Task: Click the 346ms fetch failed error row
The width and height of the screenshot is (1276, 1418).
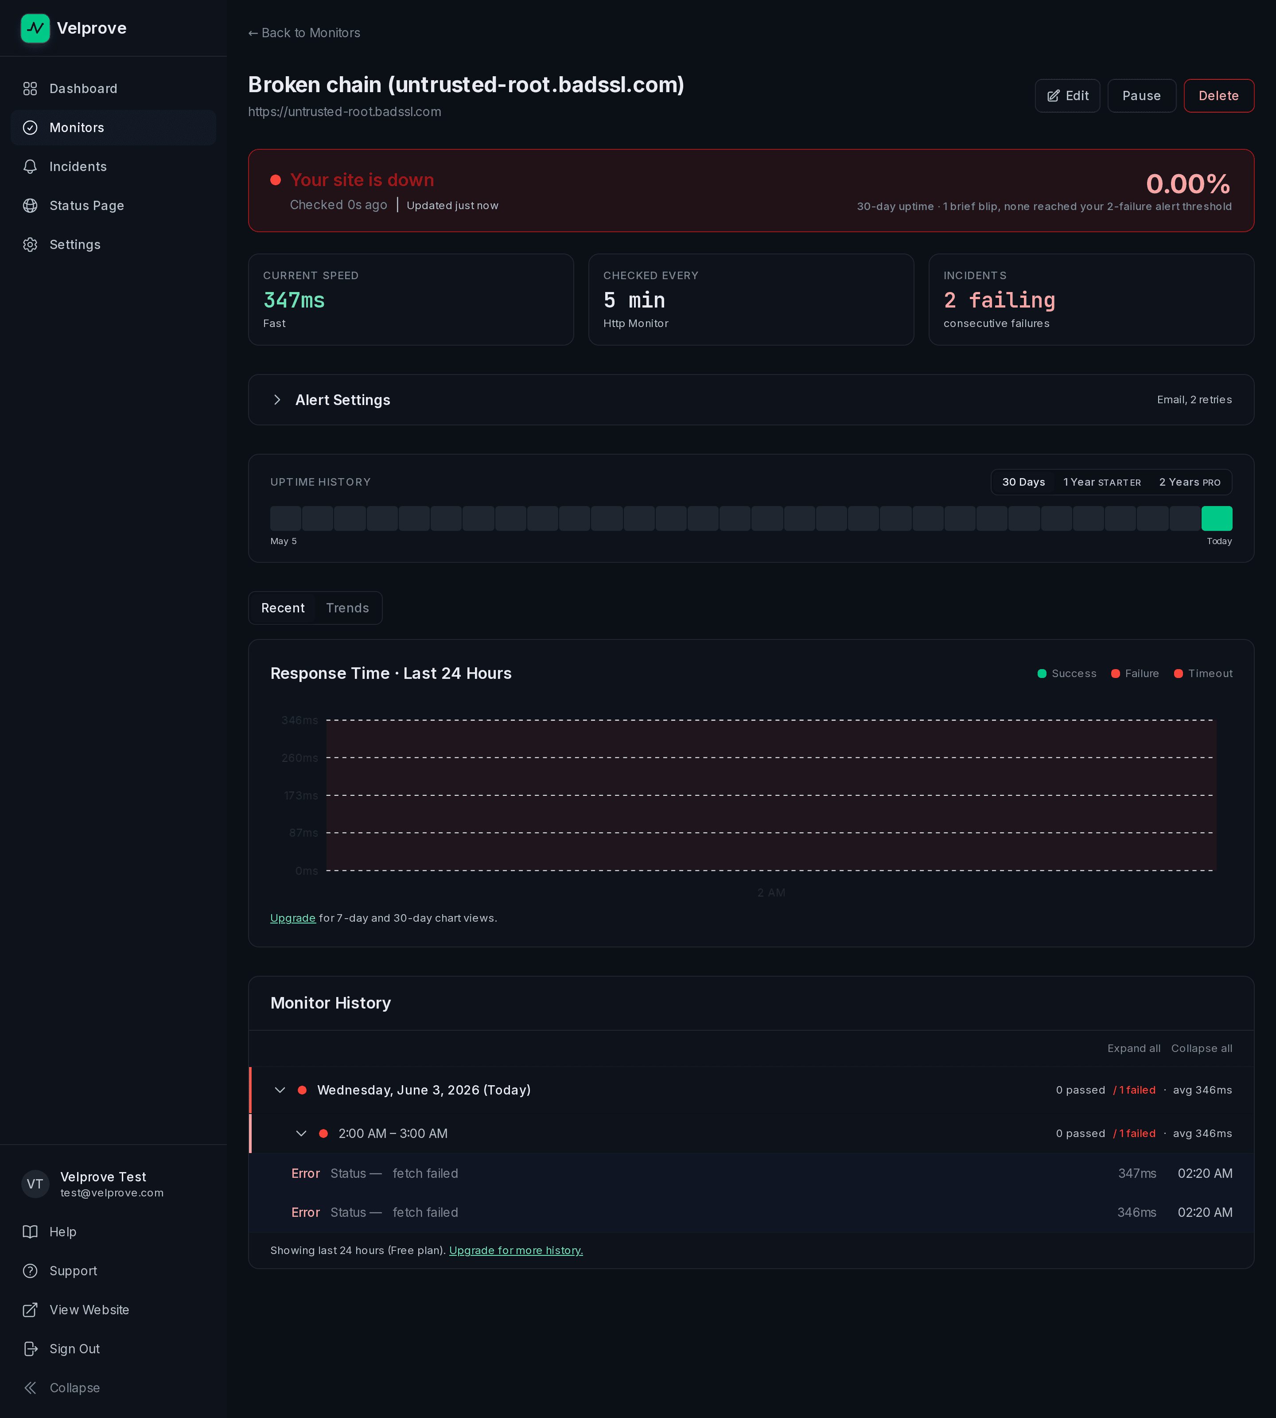Action: [751, 1212]
